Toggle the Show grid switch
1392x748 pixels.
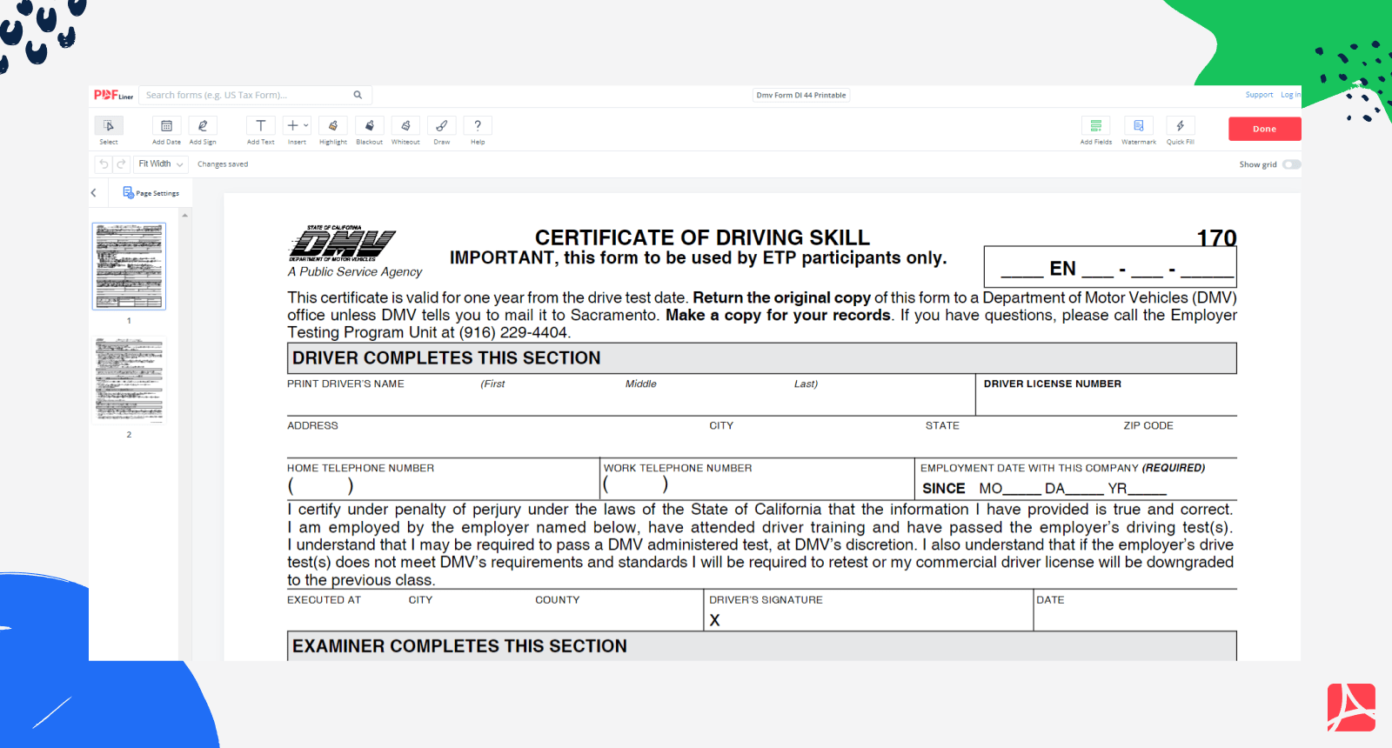(x=1291, y=164)
